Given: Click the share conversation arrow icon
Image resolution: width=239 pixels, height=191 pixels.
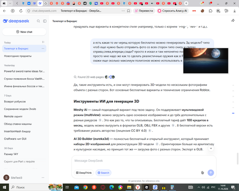Looking at the screenshot, I should pos(233,21).
